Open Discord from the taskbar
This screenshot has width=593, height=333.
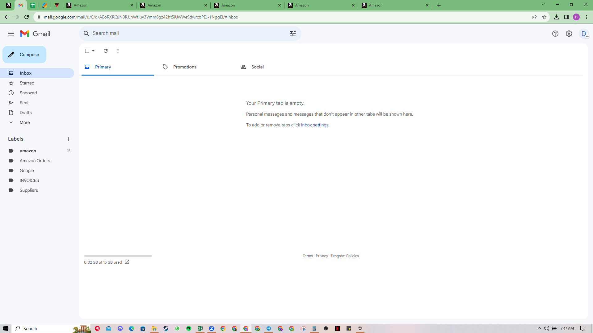(120, 328)
